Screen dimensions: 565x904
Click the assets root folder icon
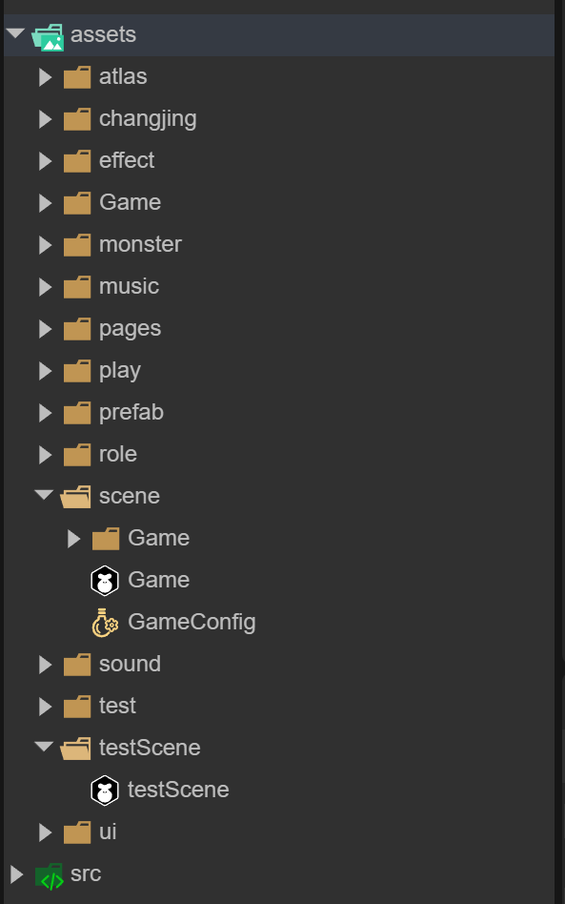pyautogui.click(x=48, y=36)
